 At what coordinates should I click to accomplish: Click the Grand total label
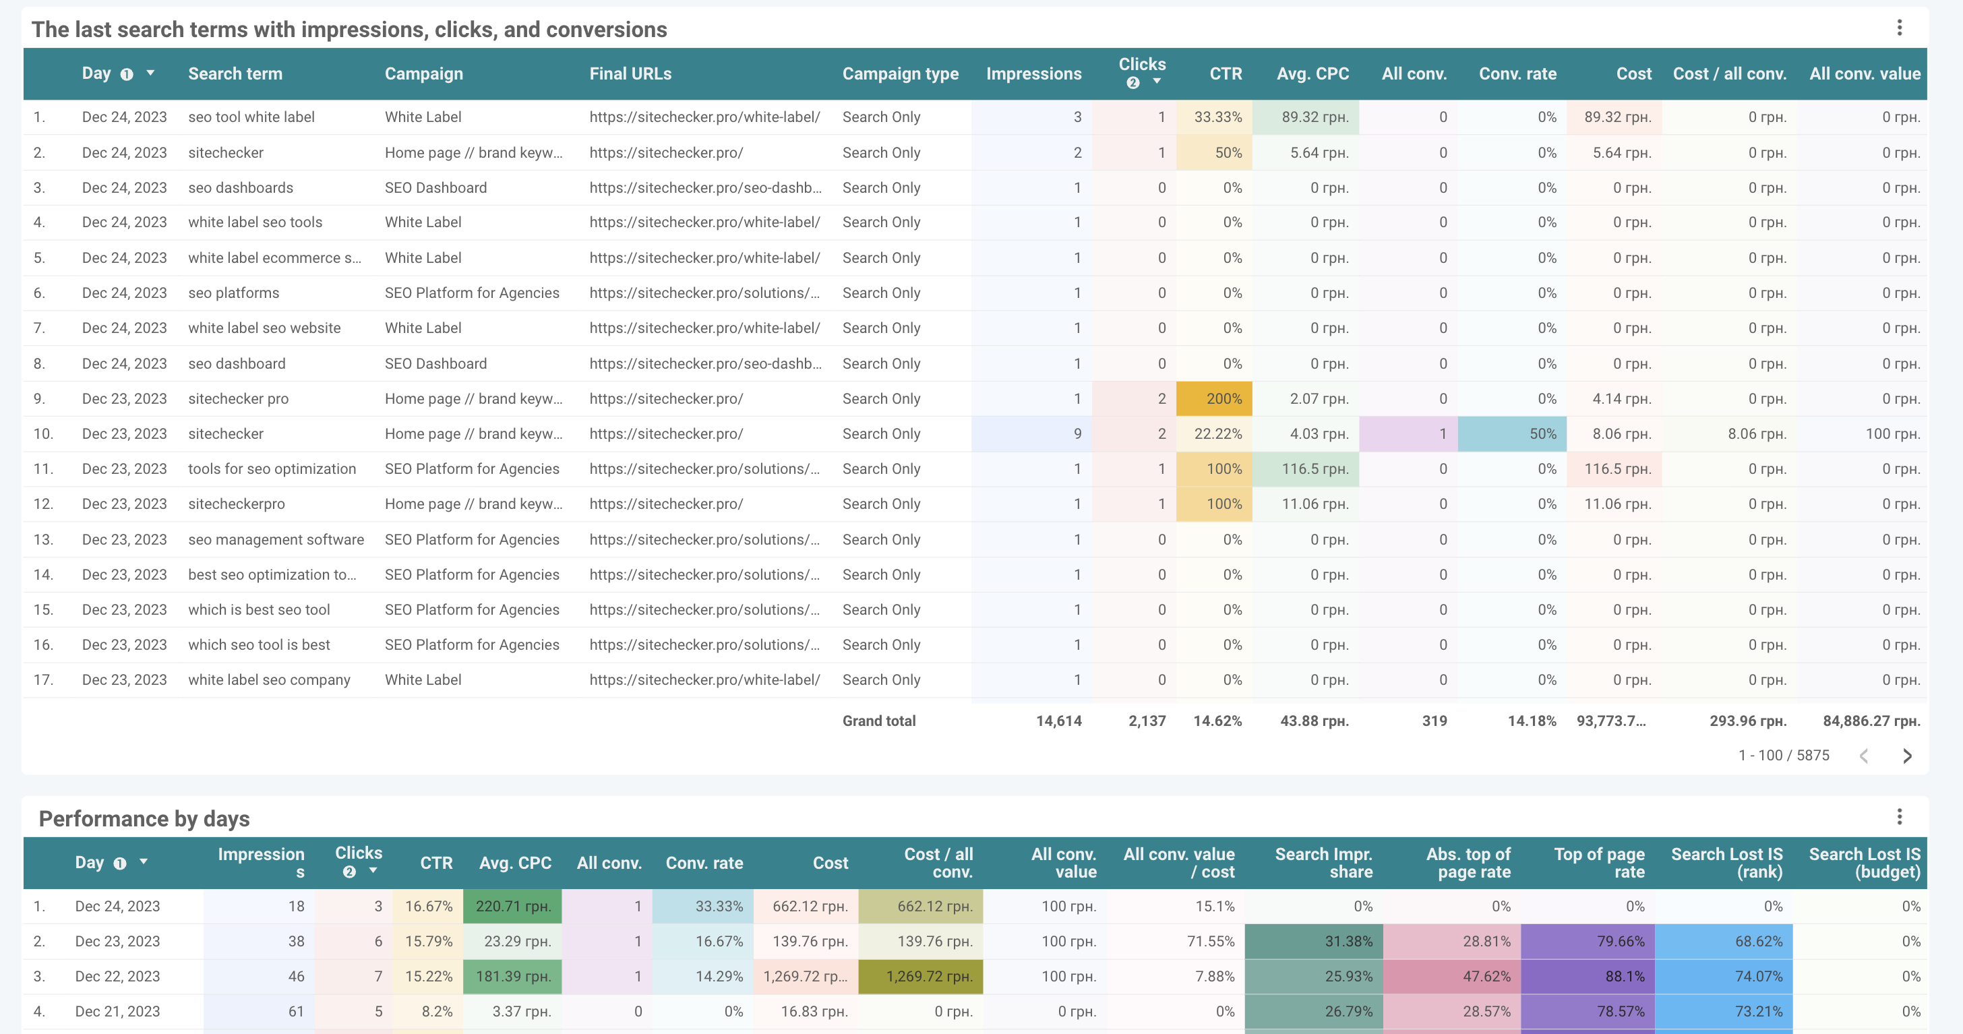pyautogui.click(x=878, y=721)
